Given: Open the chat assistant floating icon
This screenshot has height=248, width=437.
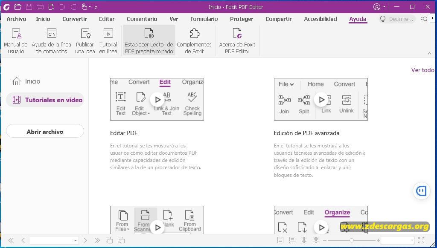Looking at the screenshot, I should (421, 191).
